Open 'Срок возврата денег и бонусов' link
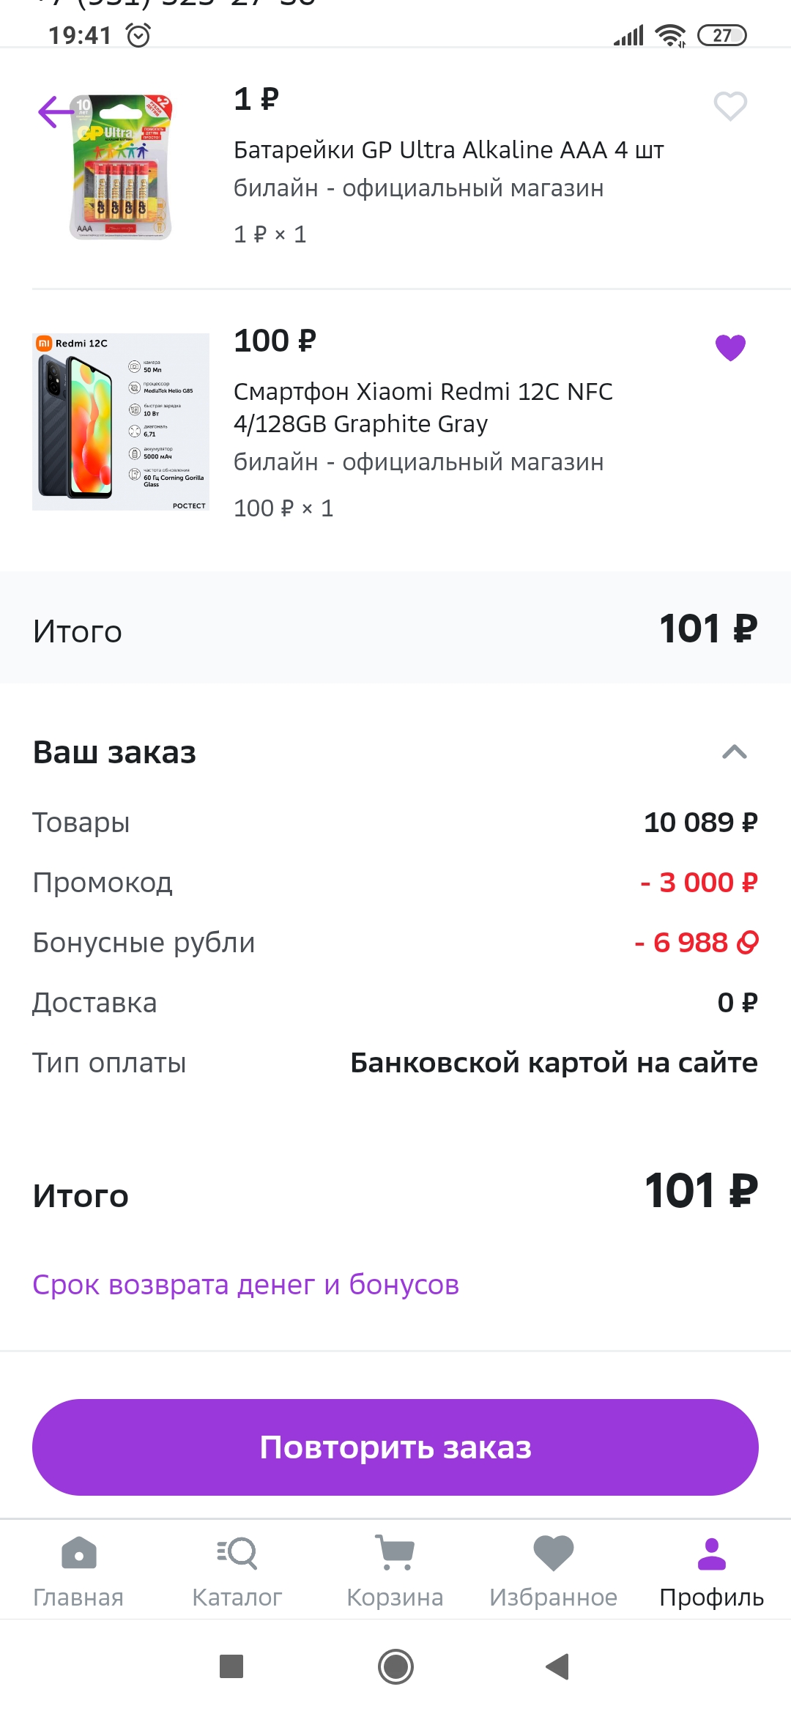This screenshot has height=1714, width=791. coord(245,1285)
